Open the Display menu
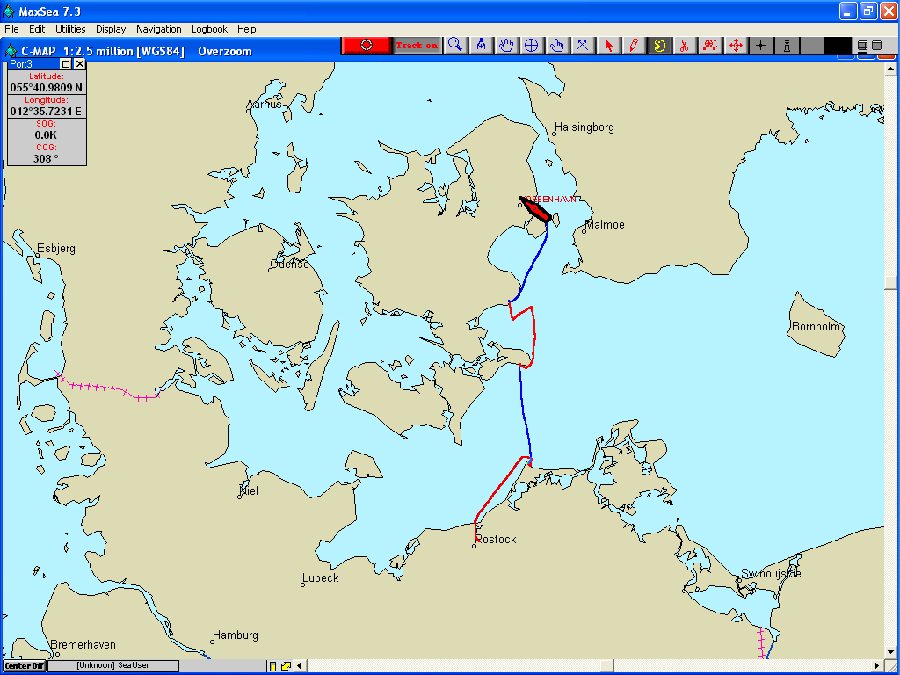This screenshot has width=900, height=675. click(111, 29)
